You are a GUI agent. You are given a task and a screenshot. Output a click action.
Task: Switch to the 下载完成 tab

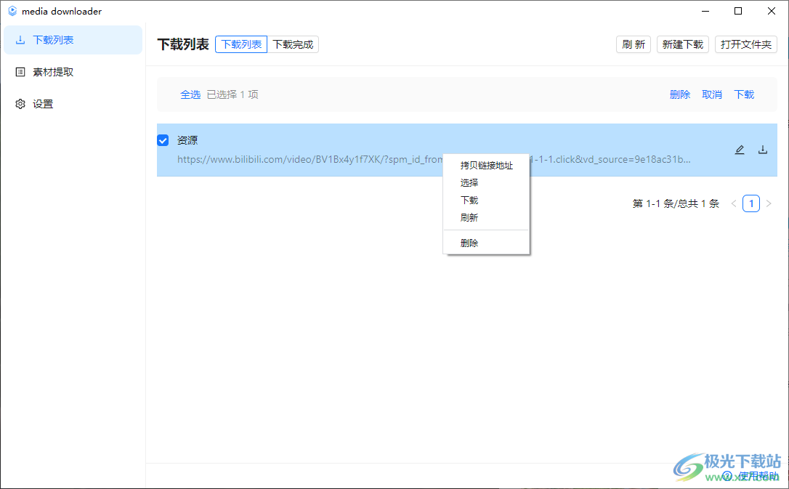[293, 44]
